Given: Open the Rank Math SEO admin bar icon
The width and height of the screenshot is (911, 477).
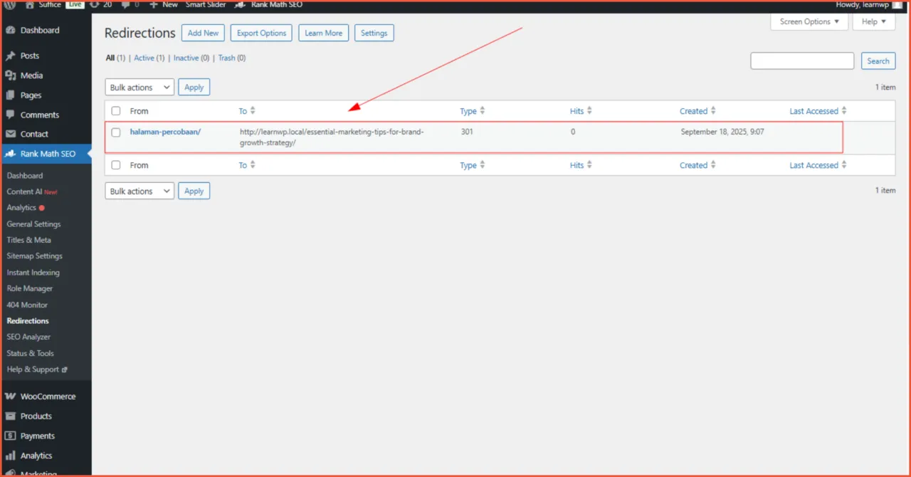Looking at the screenshot, I should click(x=241, y=5).
